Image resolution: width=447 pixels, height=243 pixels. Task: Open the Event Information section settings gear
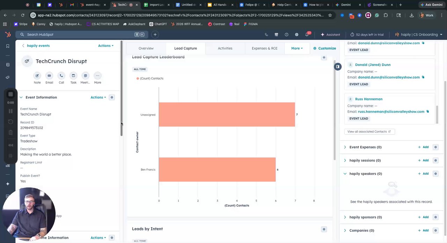tap(112, 97)
